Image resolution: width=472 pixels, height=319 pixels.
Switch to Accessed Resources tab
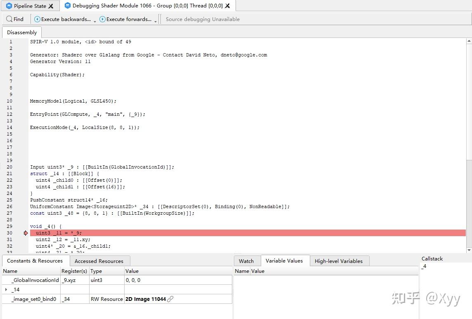tap(99, 261)
